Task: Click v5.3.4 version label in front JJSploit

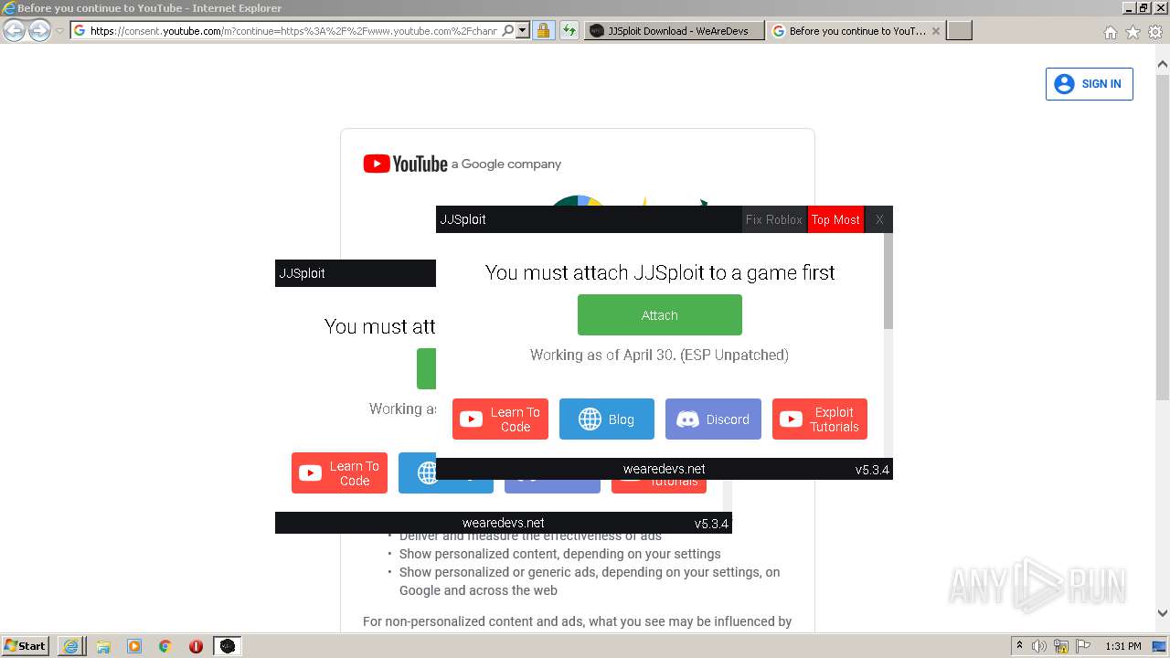Action: point(872,470)
